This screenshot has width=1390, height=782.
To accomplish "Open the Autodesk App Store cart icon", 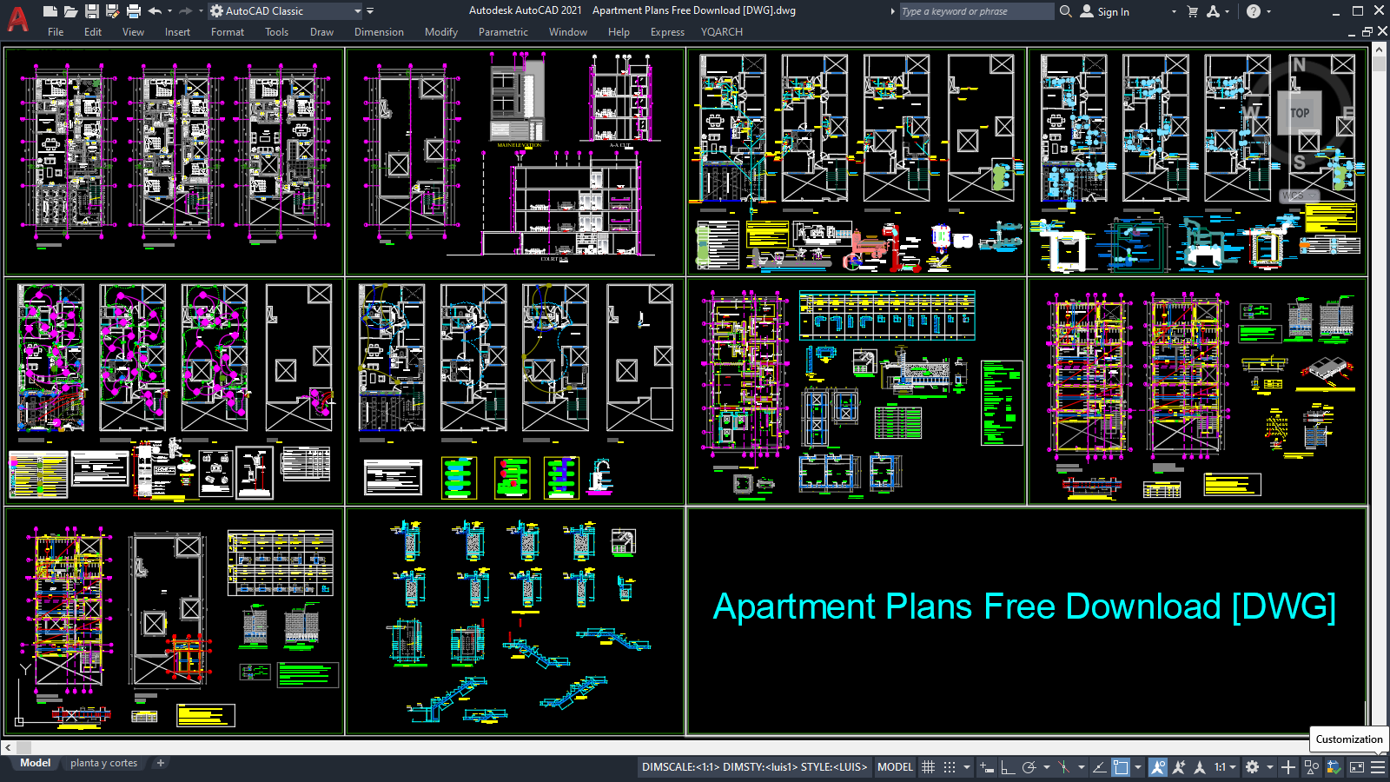I will pos(1193,11).
